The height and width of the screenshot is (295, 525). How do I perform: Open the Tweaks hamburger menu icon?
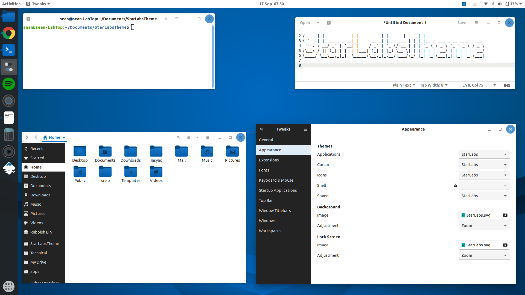pyautogui.click(x=305, y=129)
